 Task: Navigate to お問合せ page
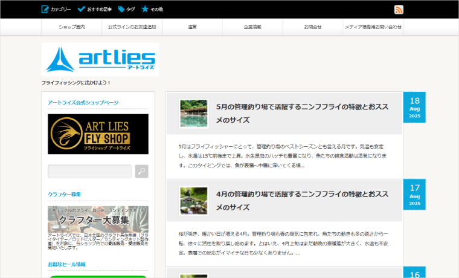[313, 27]
